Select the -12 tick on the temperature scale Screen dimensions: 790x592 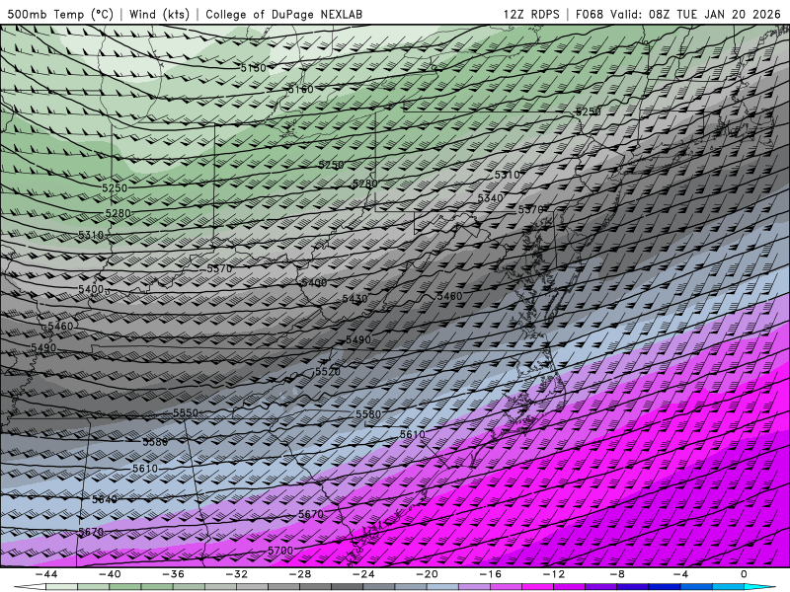pos(554,574)
